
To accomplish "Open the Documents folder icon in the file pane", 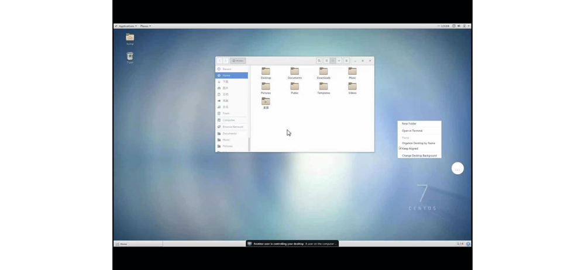I will pyautogui.click(x=295, y=71).
